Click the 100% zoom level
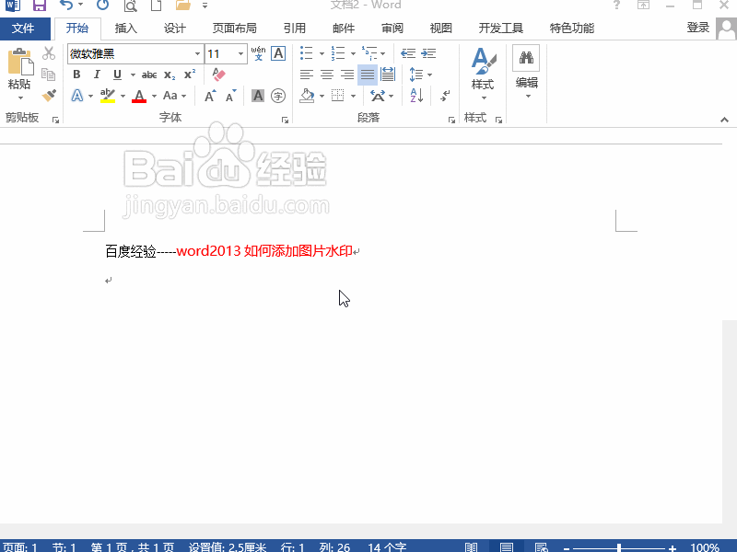 (705, 547)
